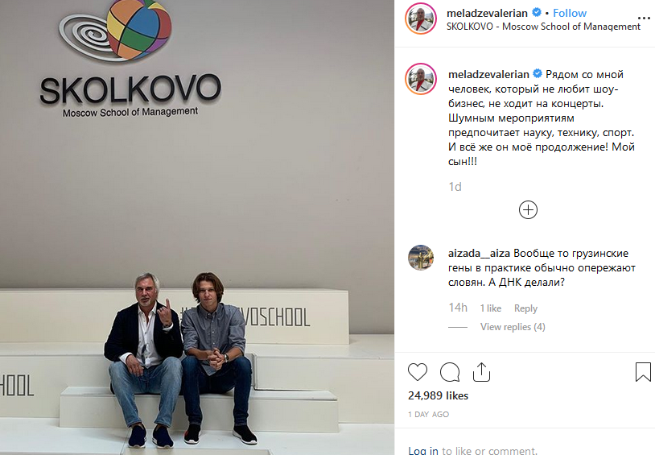Save the post with the bookmark icon
Screen dimensions: 655x455
click(643, 372)
